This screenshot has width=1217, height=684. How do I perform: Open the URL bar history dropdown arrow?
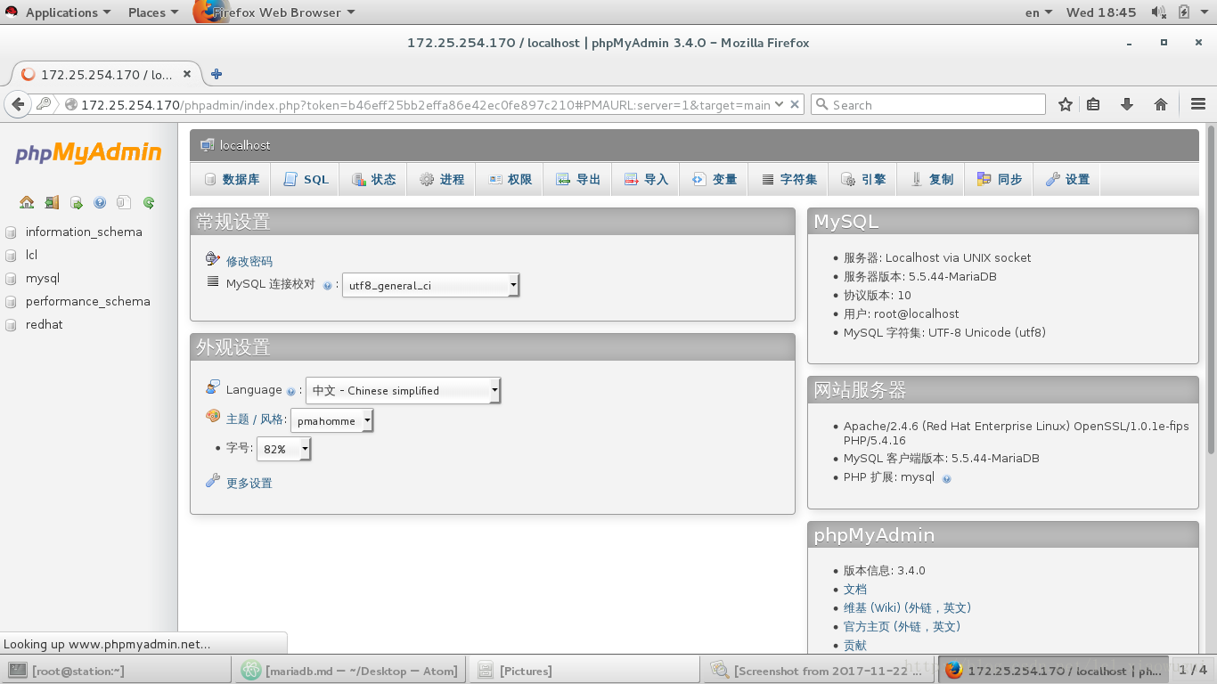click(x=779, y=104)
